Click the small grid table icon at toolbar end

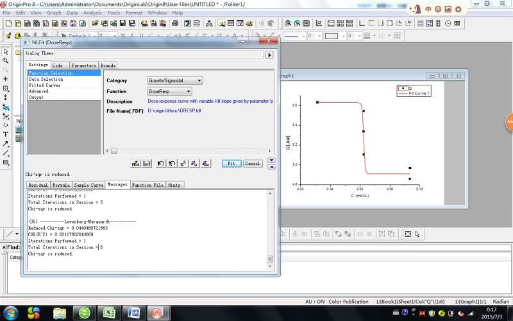[x=457, y=23]
